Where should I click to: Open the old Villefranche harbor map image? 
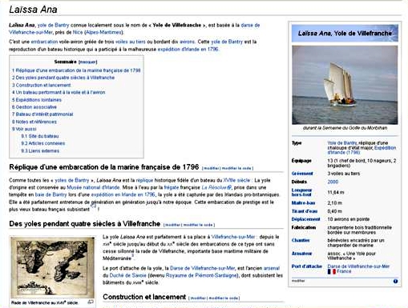(x=52, y=267)
